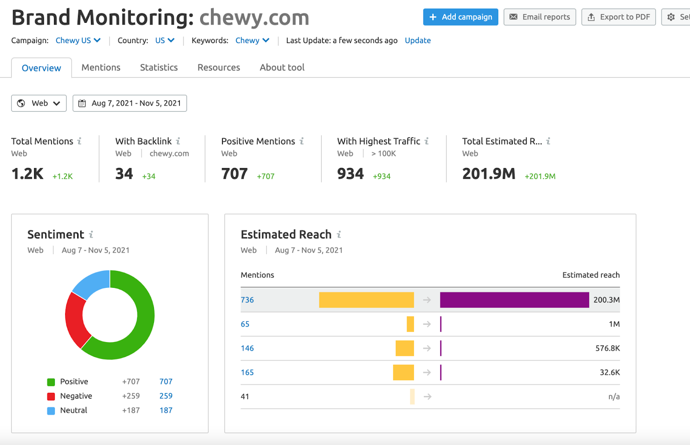690x445 pixels.
Task: Open the 187 neutral mentions link
Action: (166, 411)
